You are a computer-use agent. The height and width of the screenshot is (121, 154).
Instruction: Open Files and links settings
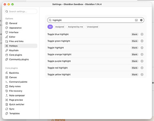(x=21, y=41)
